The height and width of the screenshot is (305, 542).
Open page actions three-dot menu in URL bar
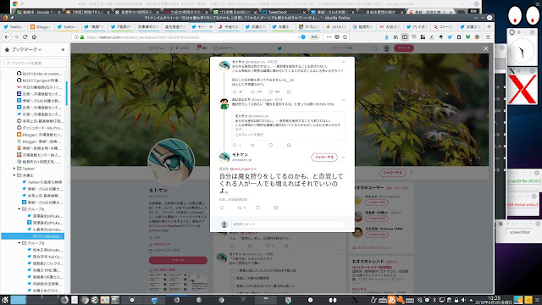tap(329, 37)
